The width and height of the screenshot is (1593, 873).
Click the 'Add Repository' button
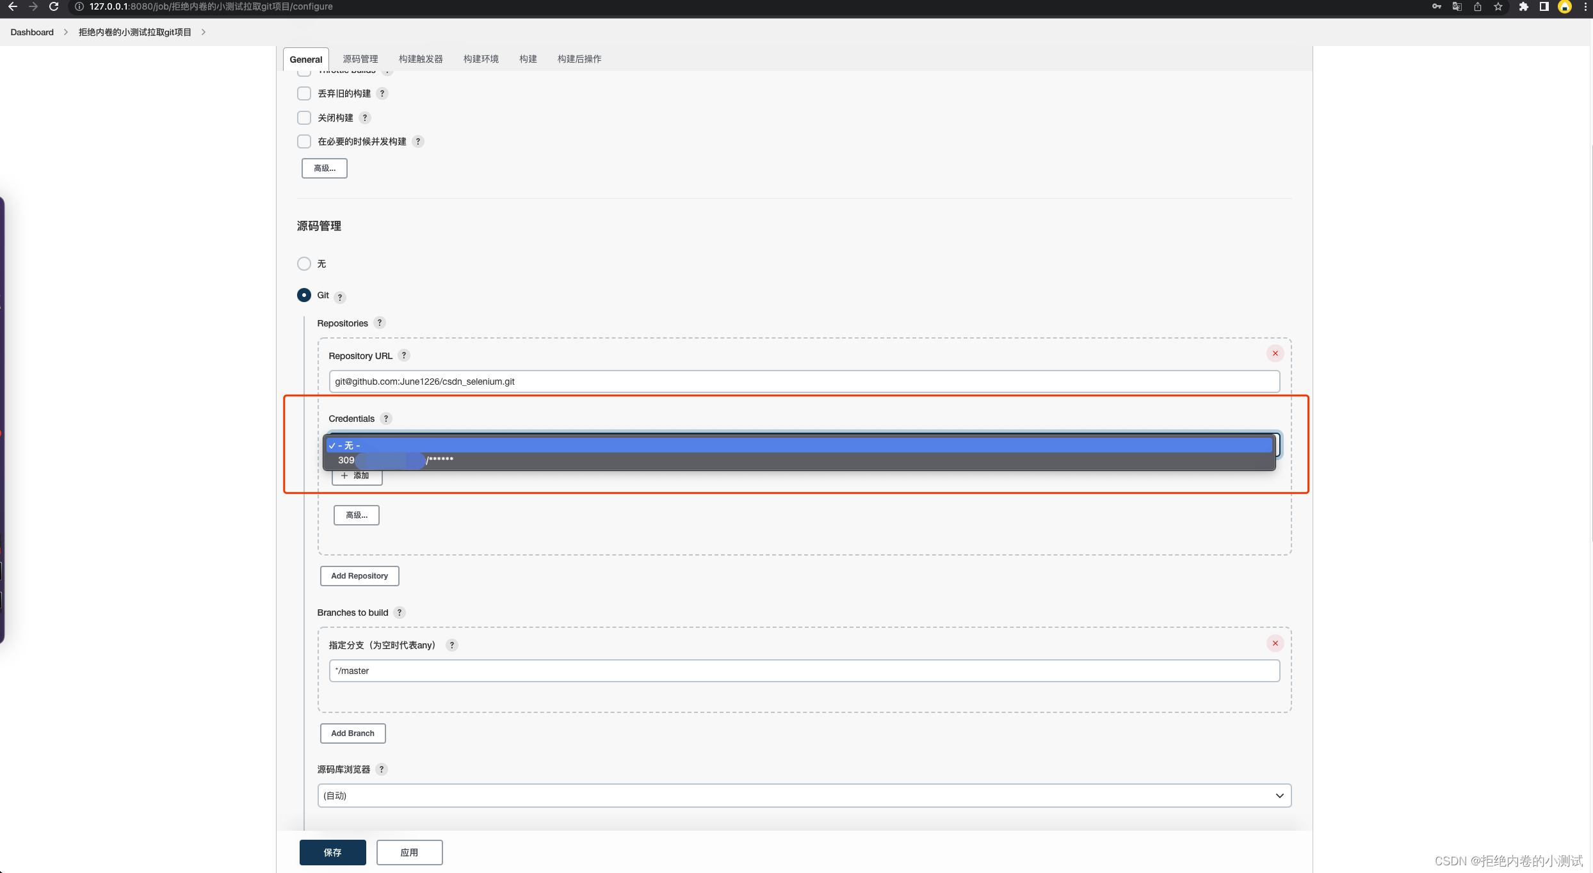pyautogui.click(x=359, y=575)
